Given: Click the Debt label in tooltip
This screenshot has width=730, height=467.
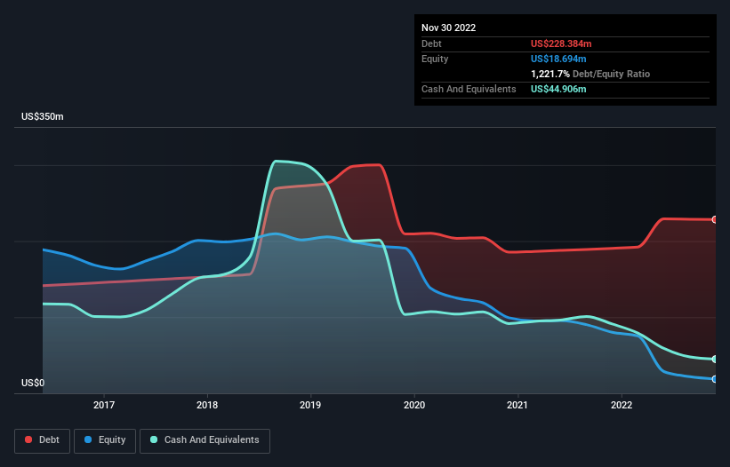Looking at the screenshot, I should point(431,44).
